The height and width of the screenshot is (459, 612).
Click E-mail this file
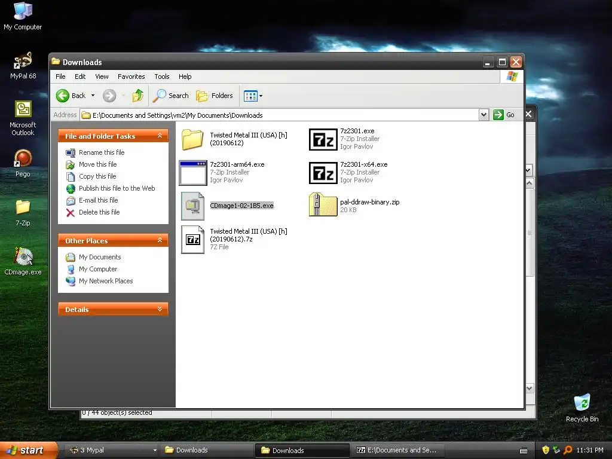[99, 200]
